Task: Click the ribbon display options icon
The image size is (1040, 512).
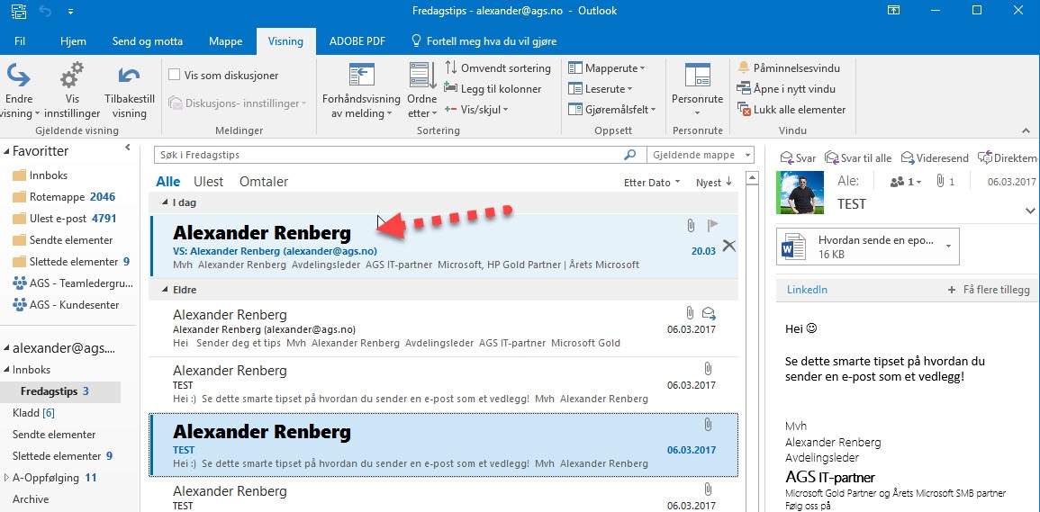Action: [x=893, y=11]
